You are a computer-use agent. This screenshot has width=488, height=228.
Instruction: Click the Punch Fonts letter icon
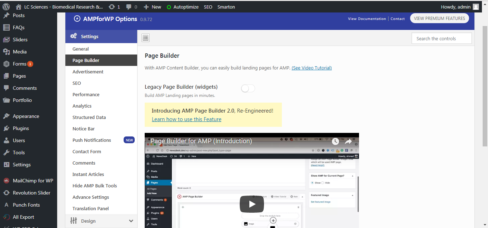coord(6,205)
